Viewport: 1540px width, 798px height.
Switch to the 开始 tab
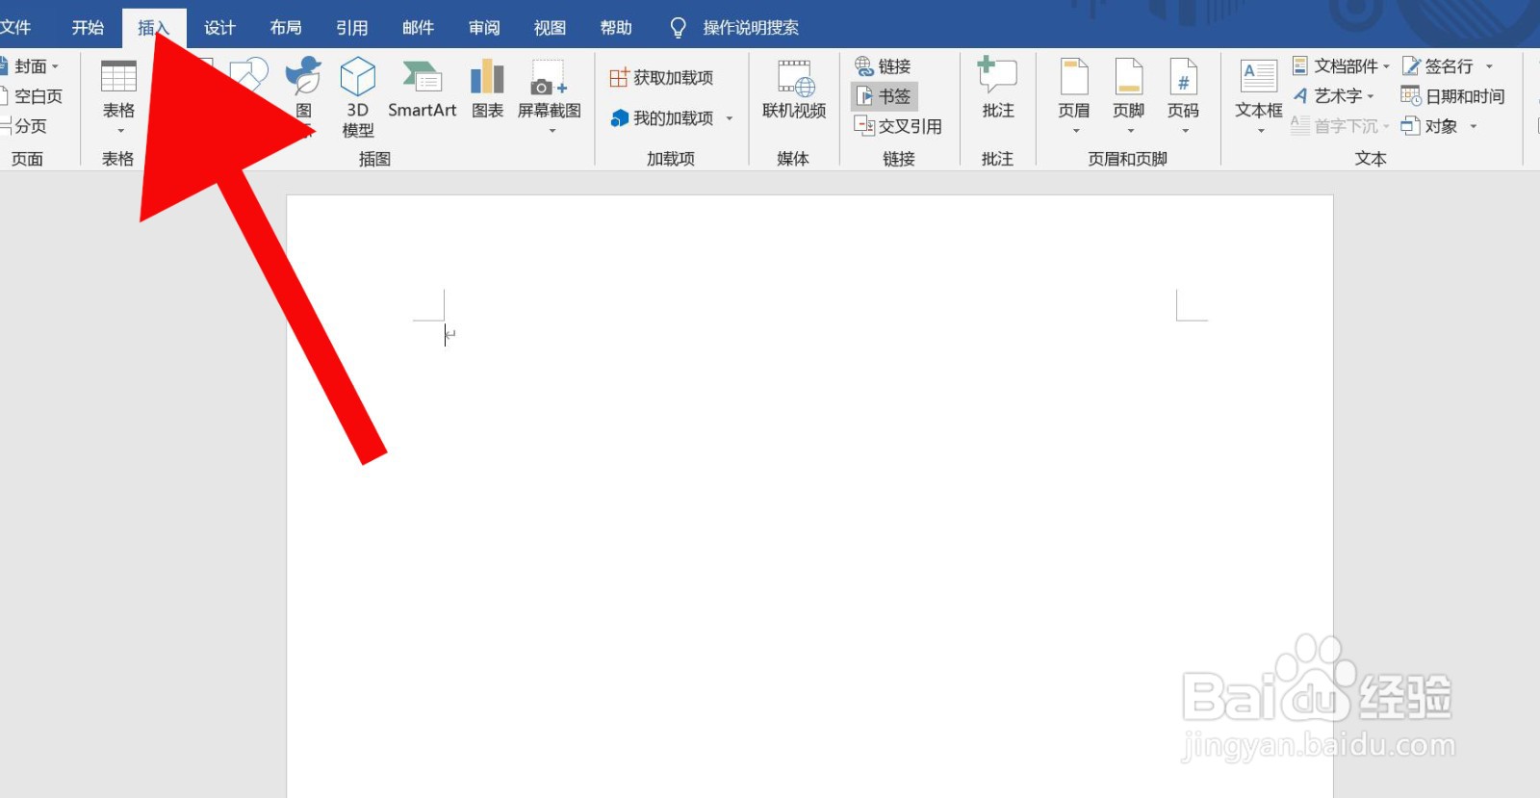(x=88, y=28)
